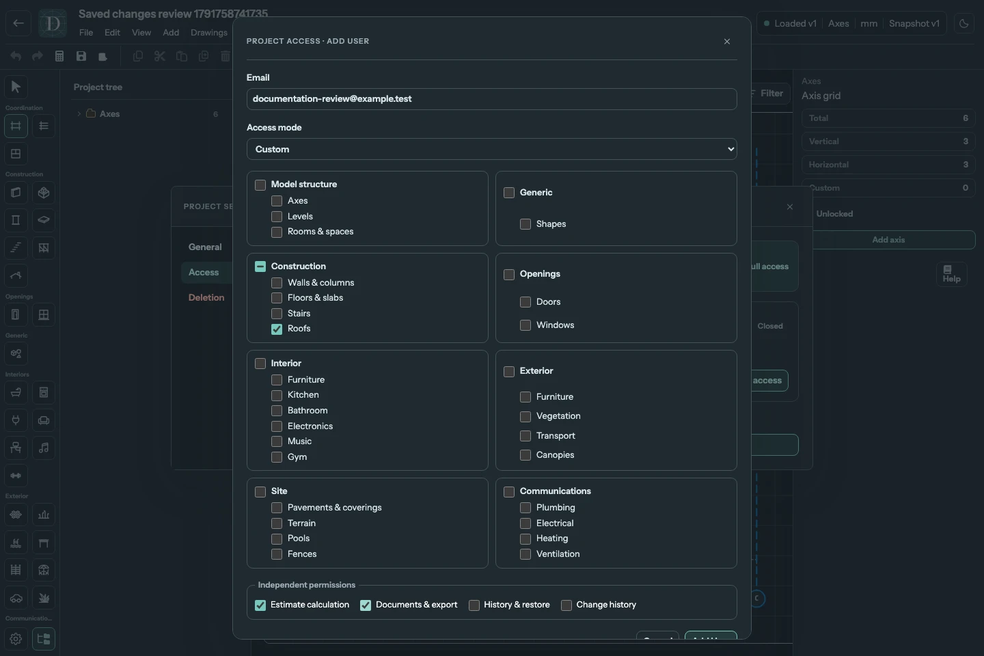
Task: Select the Music note tool icon
Action: pyautogui.click(x=44, y=448)
